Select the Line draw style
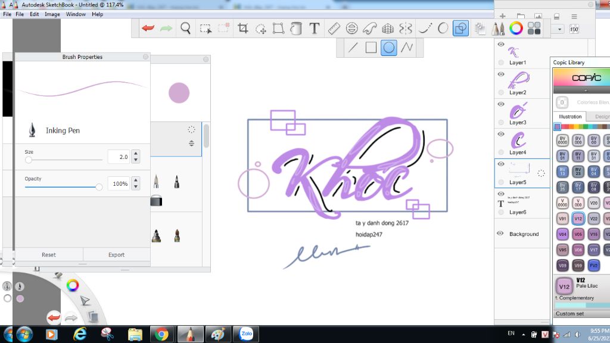Viewport: 610px width, 343px height. click(x=353, y=48)
